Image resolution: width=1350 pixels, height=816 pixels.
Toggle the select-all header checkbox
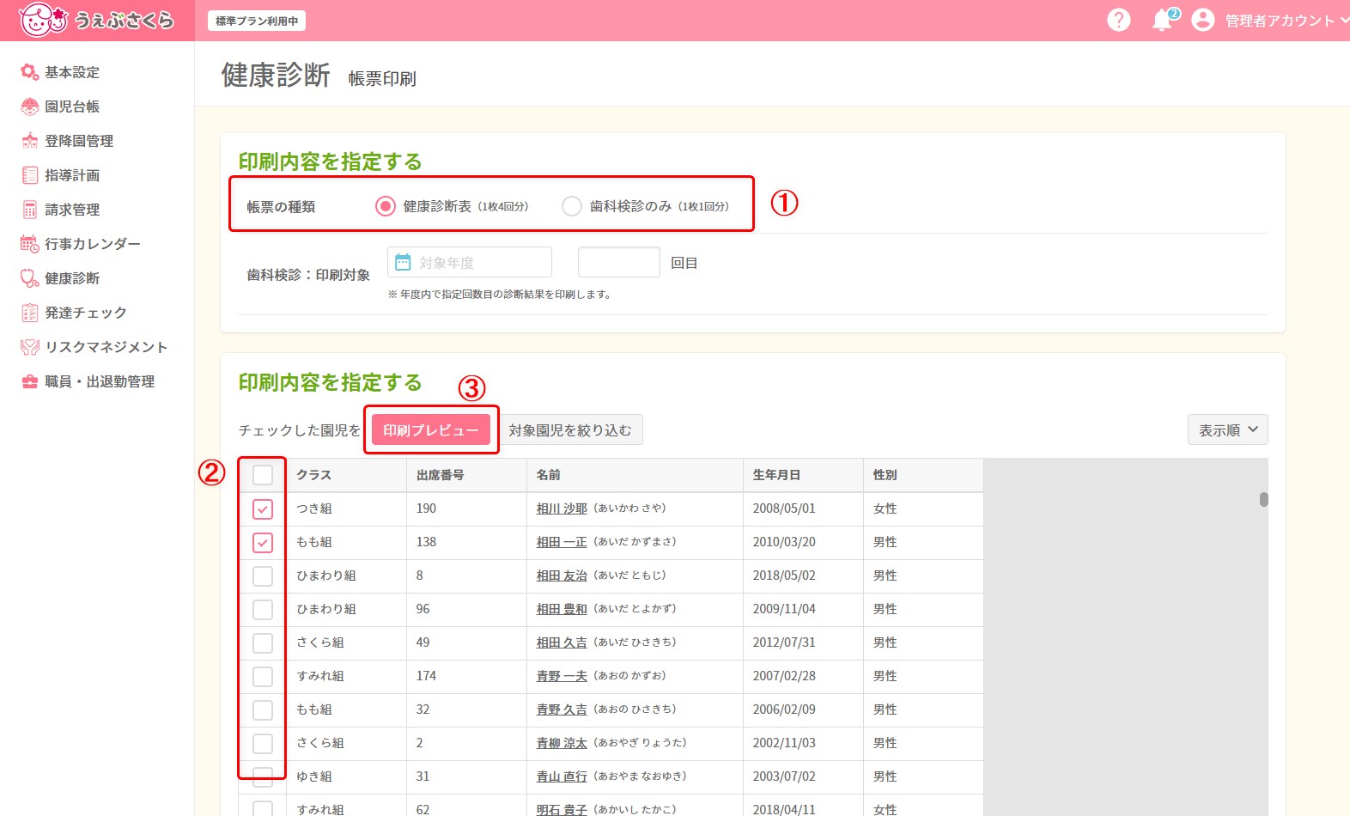point(263,475)
